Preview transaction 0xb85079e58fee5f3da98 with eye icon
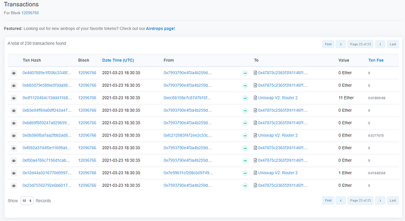This screenshot has height=221, width=405. tap(14, 86)
